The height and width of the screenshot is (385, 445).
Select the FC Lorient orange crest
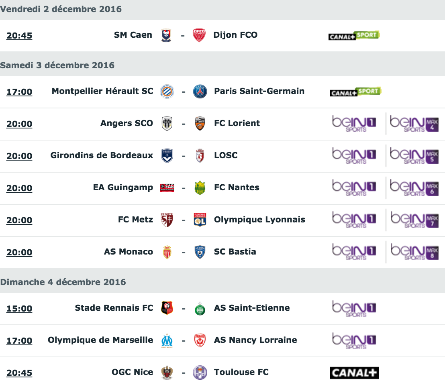click(200, 123)
